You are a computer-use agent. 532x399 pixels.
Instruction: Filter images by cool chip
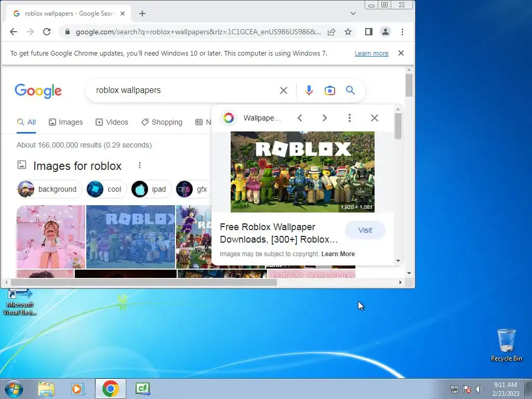point(106,189)
